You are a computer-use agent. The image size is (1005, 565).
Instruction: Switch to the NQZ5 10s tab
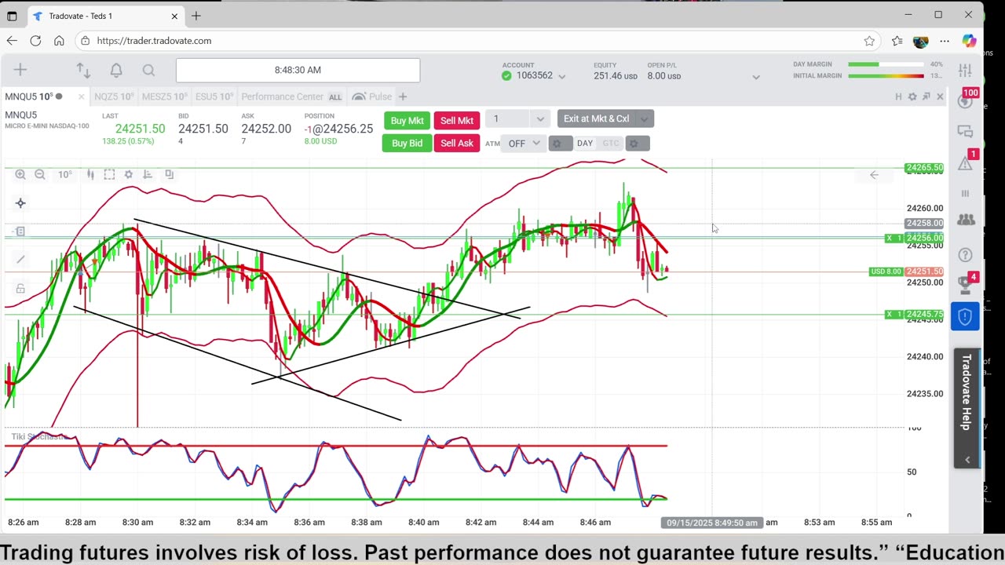(114, 97)
